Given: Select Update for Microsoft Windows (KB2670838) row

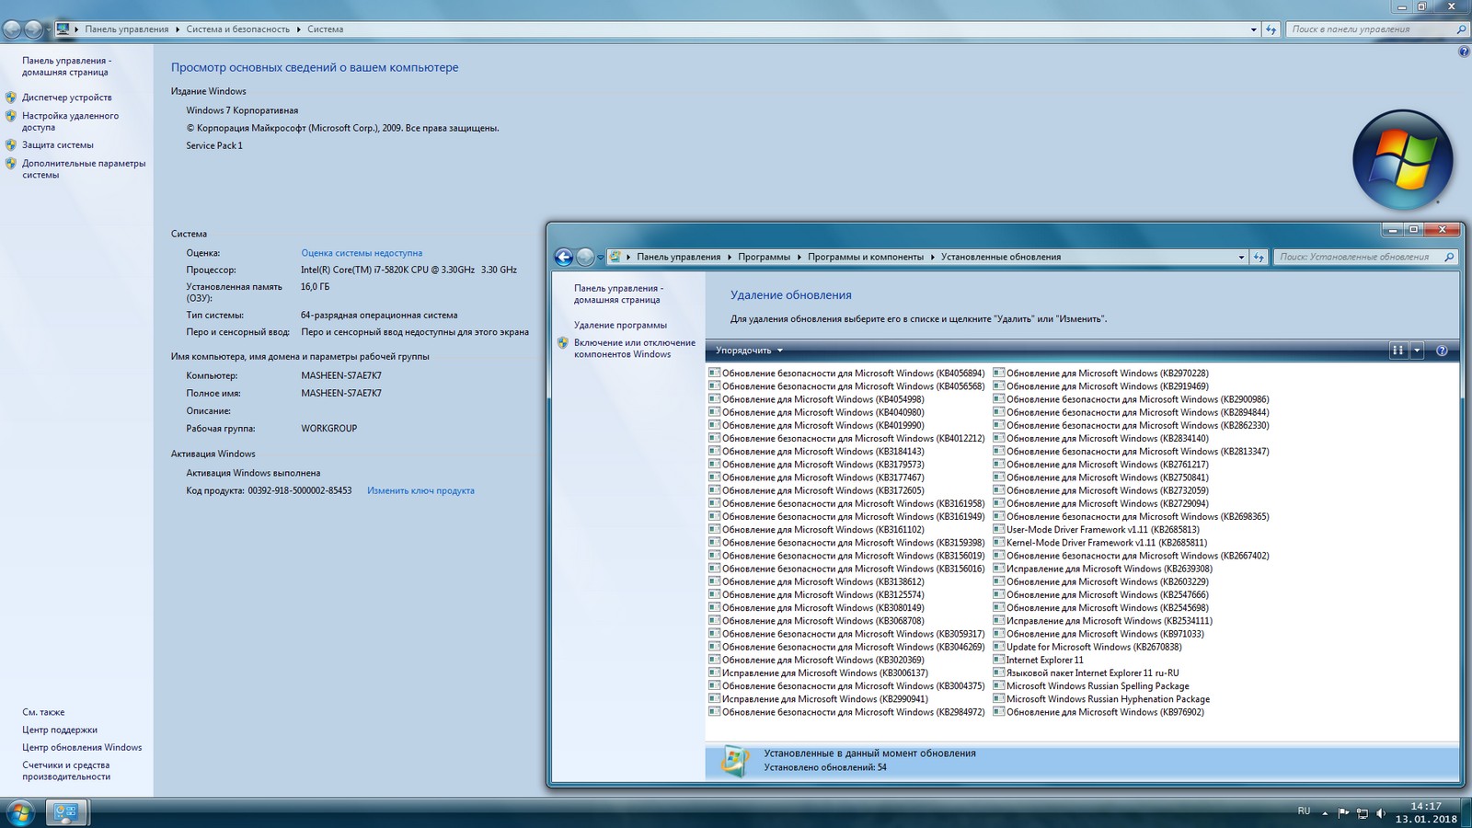Looking at the screenshot, I should [1088, 648].
